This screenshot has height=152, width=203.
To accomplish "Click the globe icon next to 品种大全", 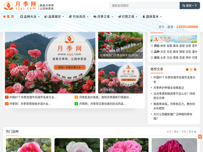I will click(x=22, y=16).
